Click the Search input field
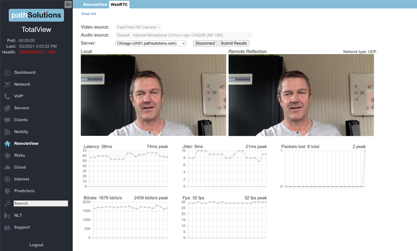Image resolution: width=417 pixels, height=251 pixels. [x=41, y=203]
